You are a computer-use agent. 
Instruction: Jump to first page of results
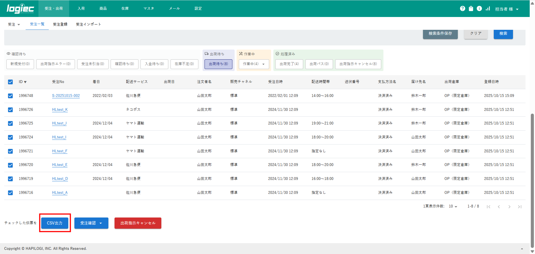(x=488, y=207)
